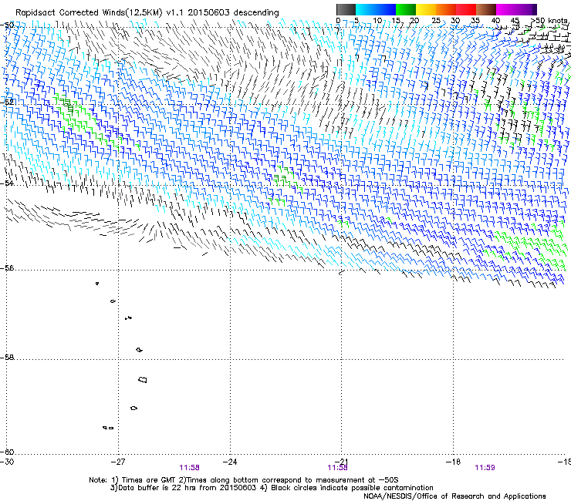Click the NOAA/NESDIS Office of Research credit

(x=454, y=496)
